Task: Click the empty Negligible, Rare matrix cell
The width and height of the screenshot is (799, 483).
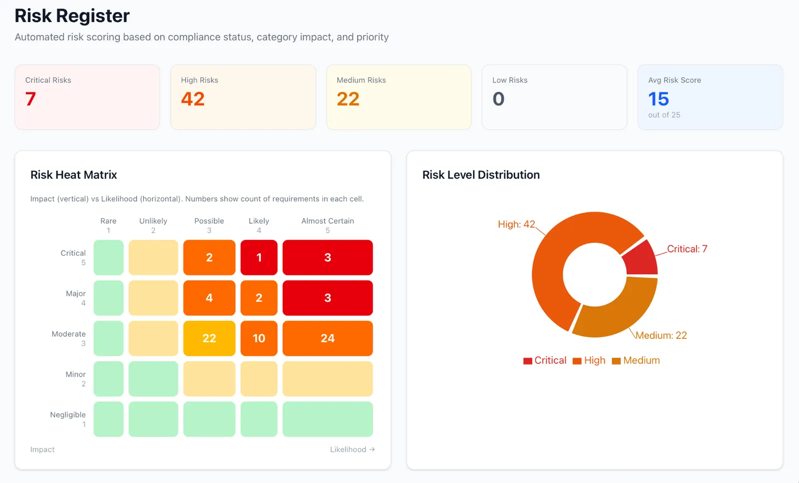Action: (108, 419)
